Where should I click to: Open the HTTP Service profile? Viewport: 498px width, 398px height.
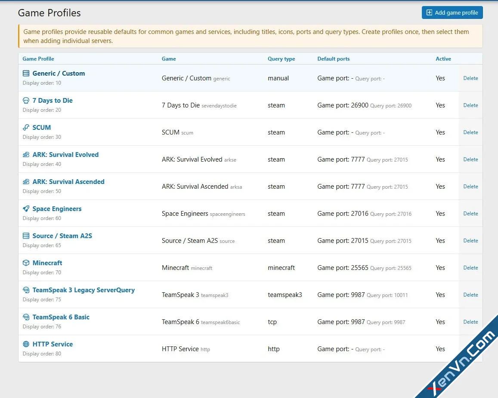click(53, 344)
